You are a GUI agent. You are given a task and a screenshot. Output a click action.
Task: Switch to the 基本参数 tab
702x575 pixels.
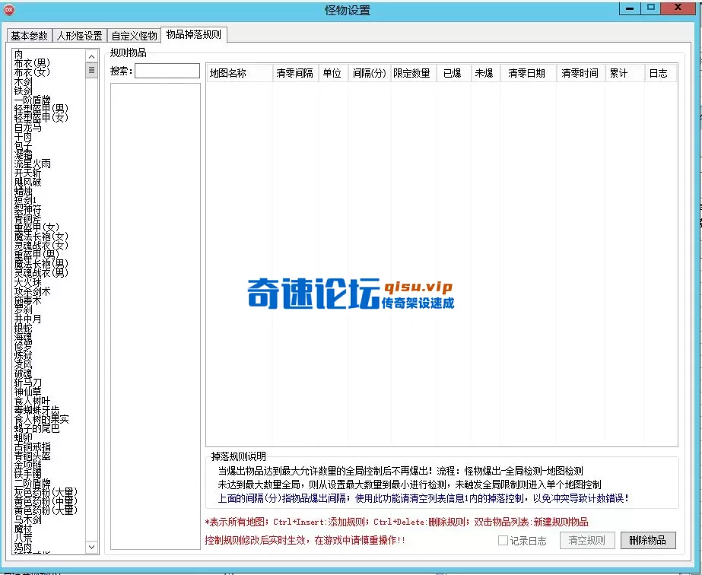pos(27,35)
